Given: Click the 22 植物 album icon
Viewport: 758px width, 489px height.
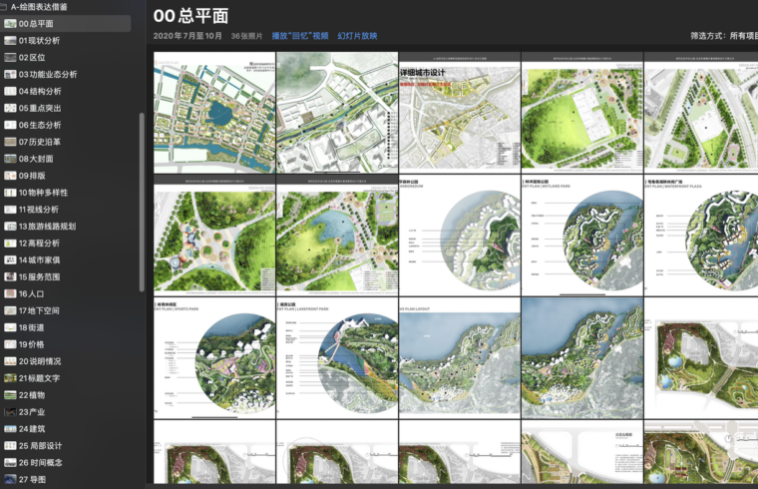Looking at the screenshot, I should point(10,395).
